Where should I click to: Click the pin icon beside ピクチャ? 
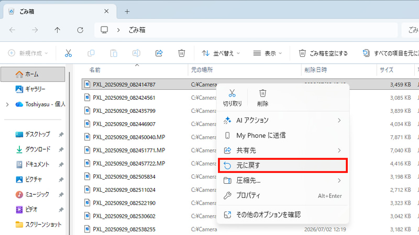coord(61,180)
